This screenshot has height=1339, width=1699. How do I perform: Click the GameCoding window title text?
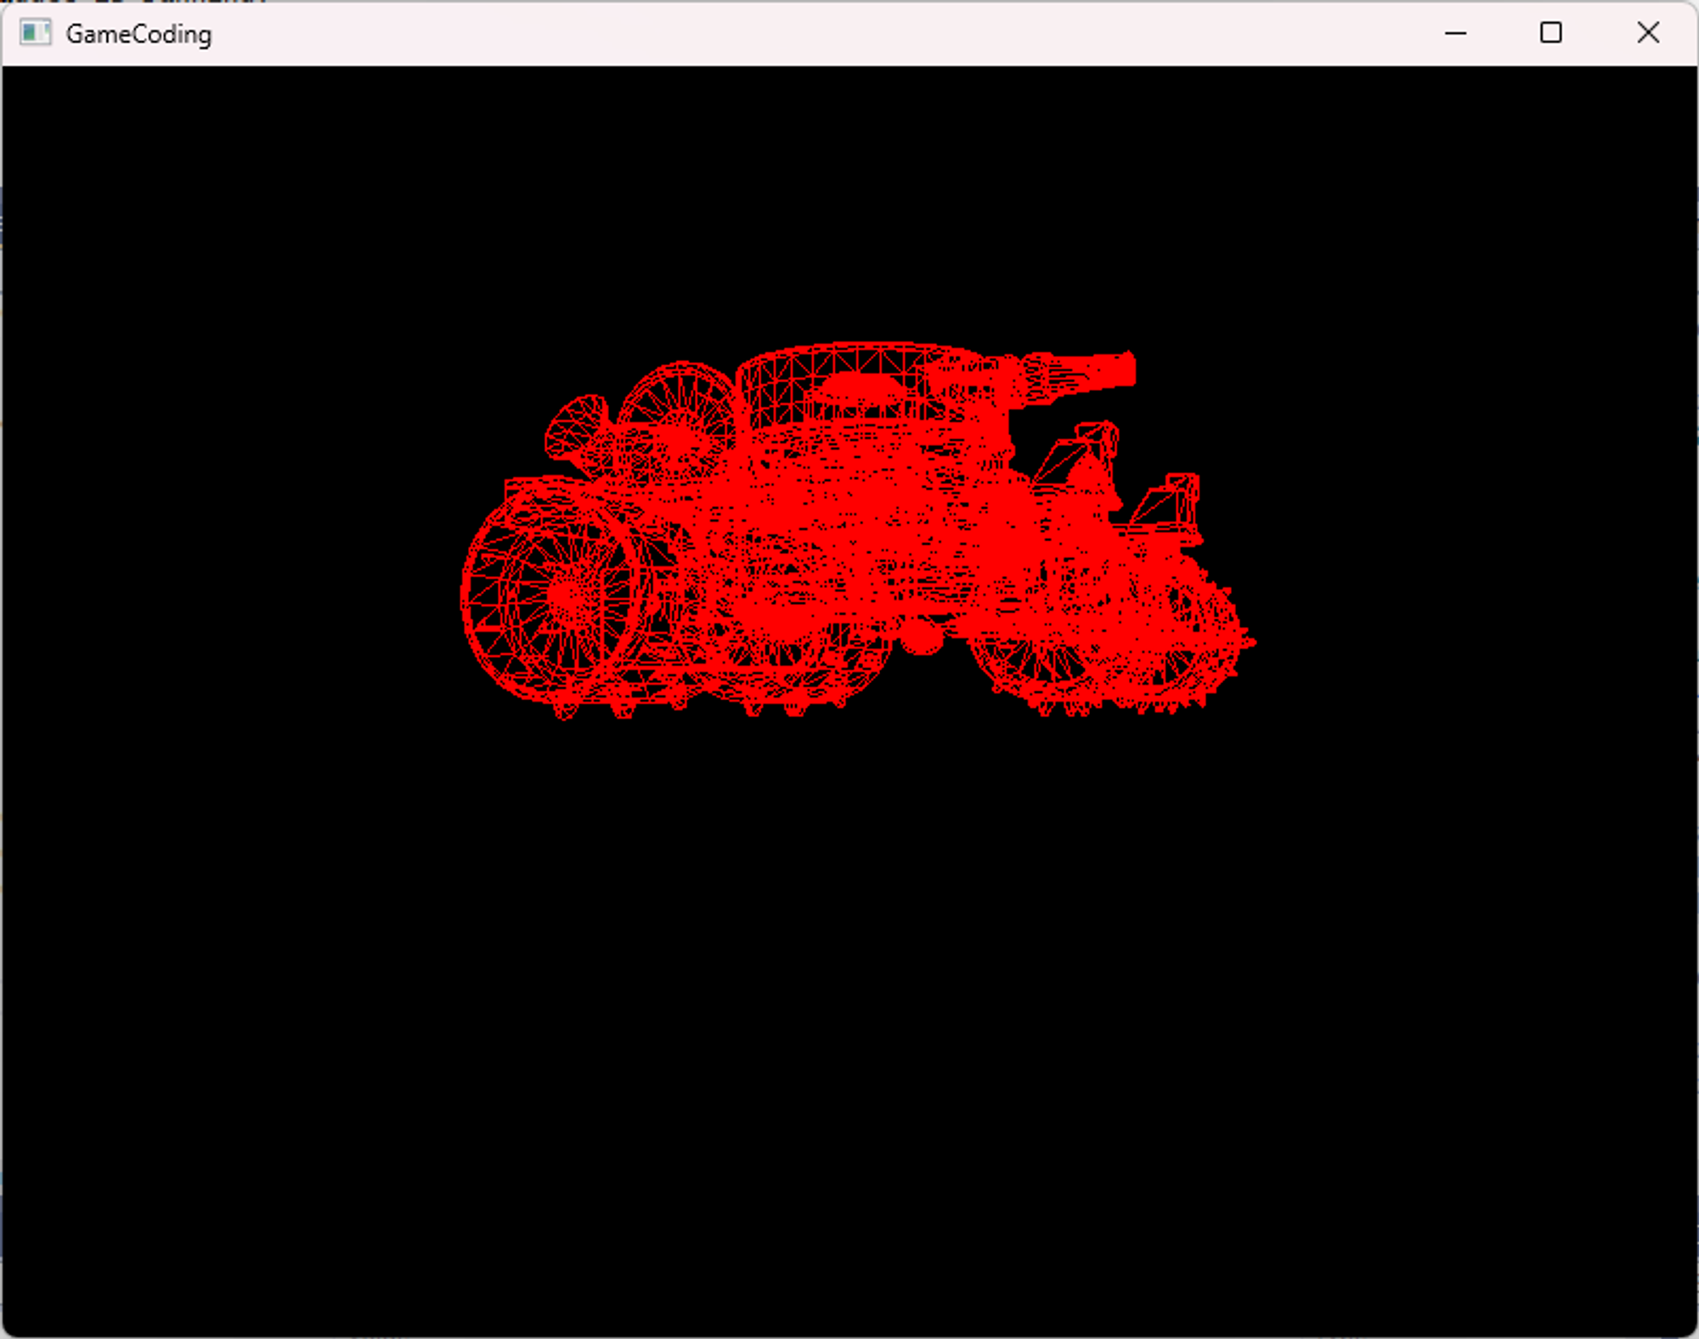138,34
